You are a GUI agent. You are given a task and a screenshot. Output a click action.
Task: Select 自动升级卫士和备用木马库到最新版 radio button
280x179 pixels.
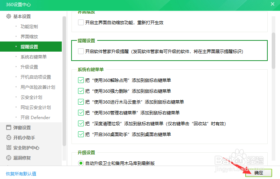(81, 163)
